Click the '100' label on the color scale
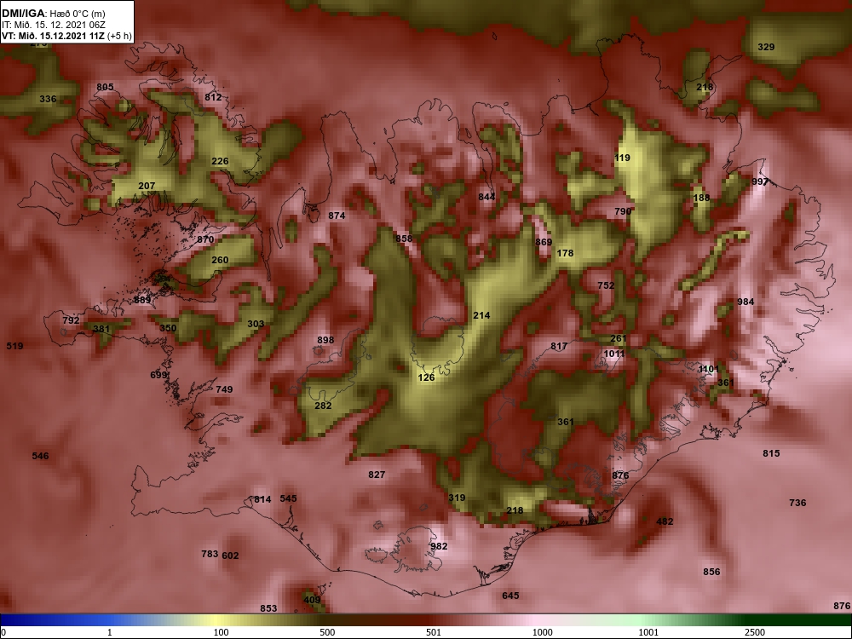852x639 pixels. (x=221, y=632)
